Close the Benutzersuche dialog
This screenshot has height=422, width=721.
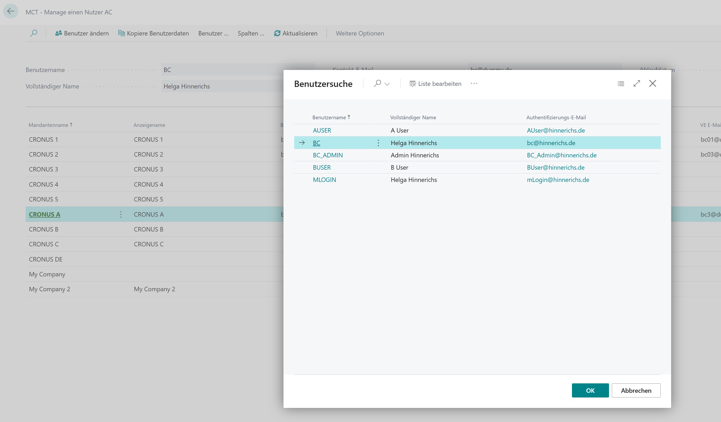[653, 84]
